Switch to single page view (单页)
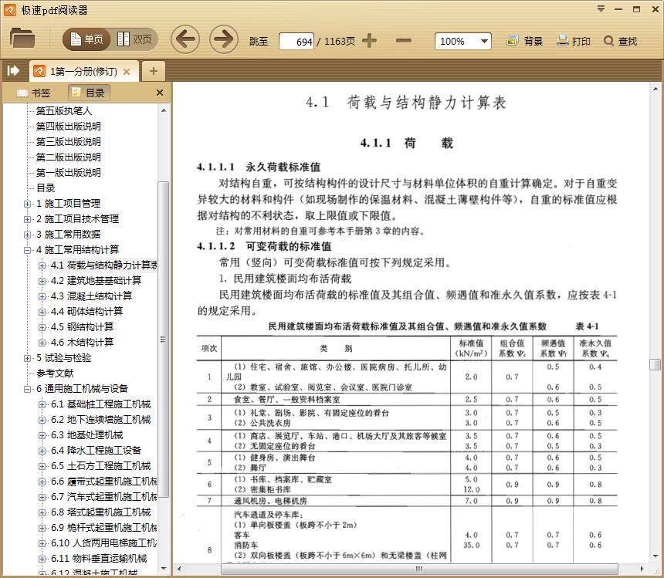This screenshot has height=578, width=664. click(x=86, y=40)
